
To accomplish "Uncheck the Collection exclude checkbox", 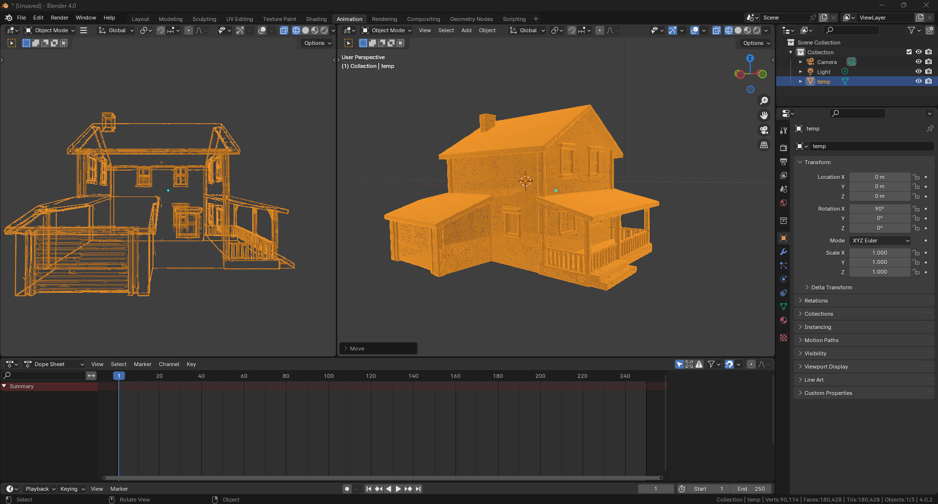I will (x=909, y=52).
